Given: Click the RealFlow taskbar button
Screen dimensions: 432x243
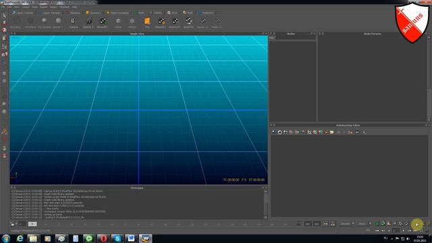Looking at the screenshot, I should pyautogui.click(x=146, y=238).
